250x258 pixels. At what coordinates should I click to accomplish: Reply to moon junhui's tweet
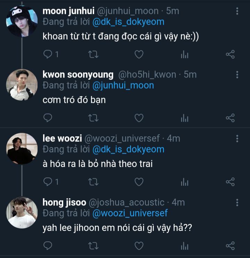48,54
